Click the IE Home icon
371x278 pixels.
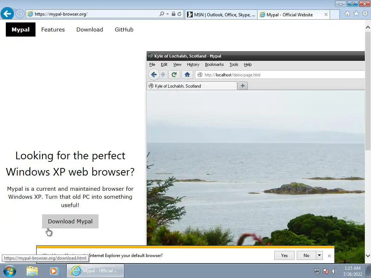[x=347, y=14]
